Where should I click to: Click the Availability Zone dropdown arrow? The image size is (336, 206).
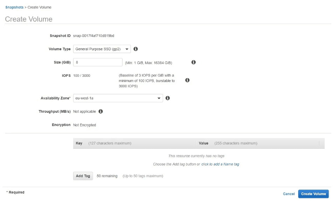click(159, 98)
